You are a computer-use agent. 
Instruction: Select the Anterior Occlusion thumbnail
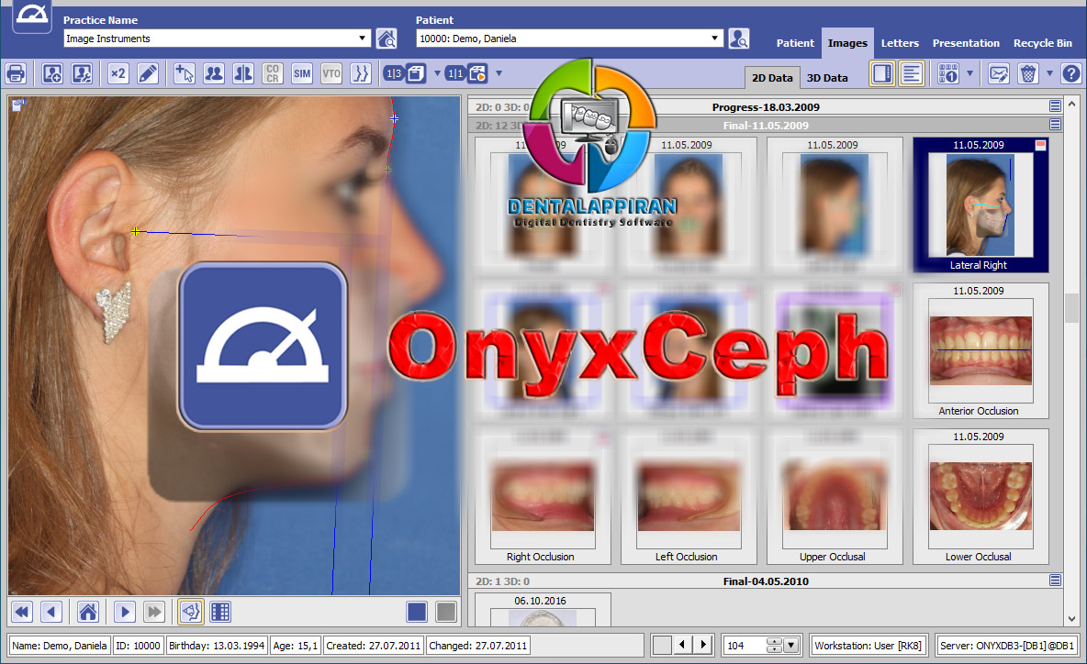pyautogui.click(x=981, y=351)
